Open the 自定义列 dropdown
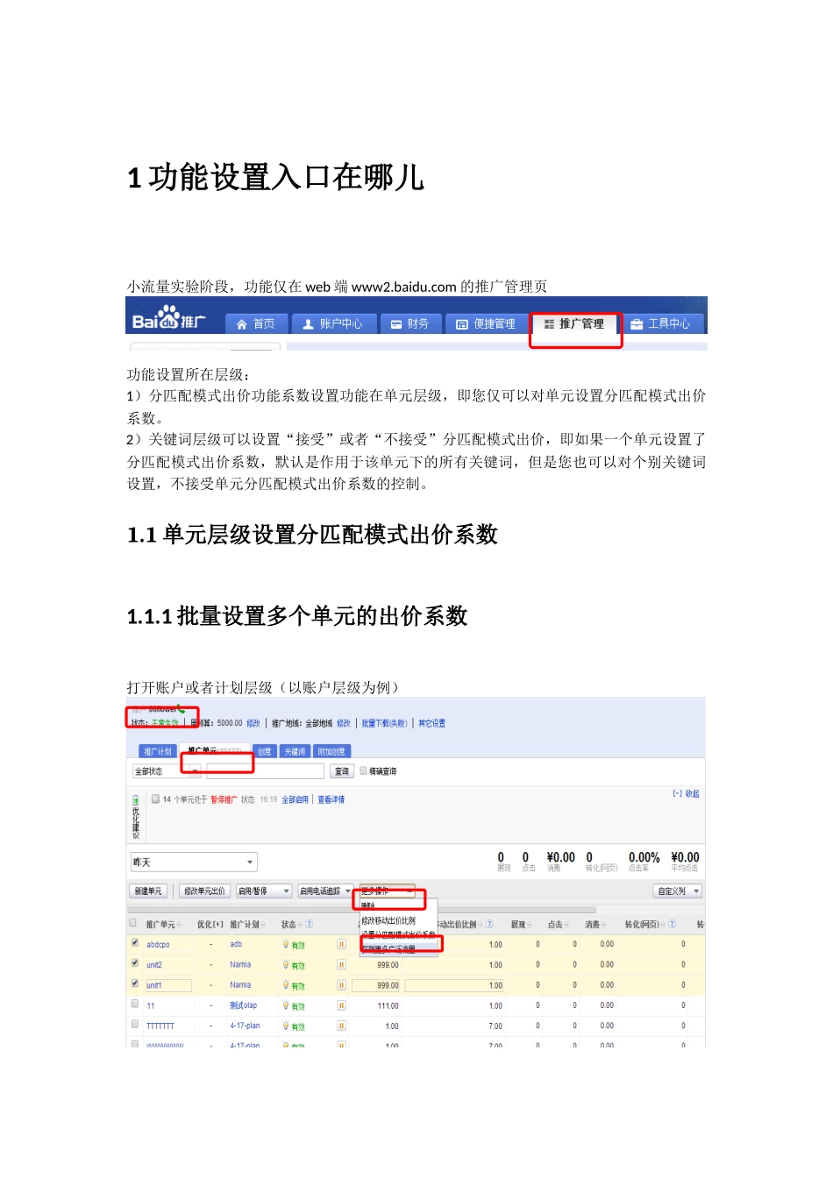Viewport: 833px width, 1178px height. 678,891
